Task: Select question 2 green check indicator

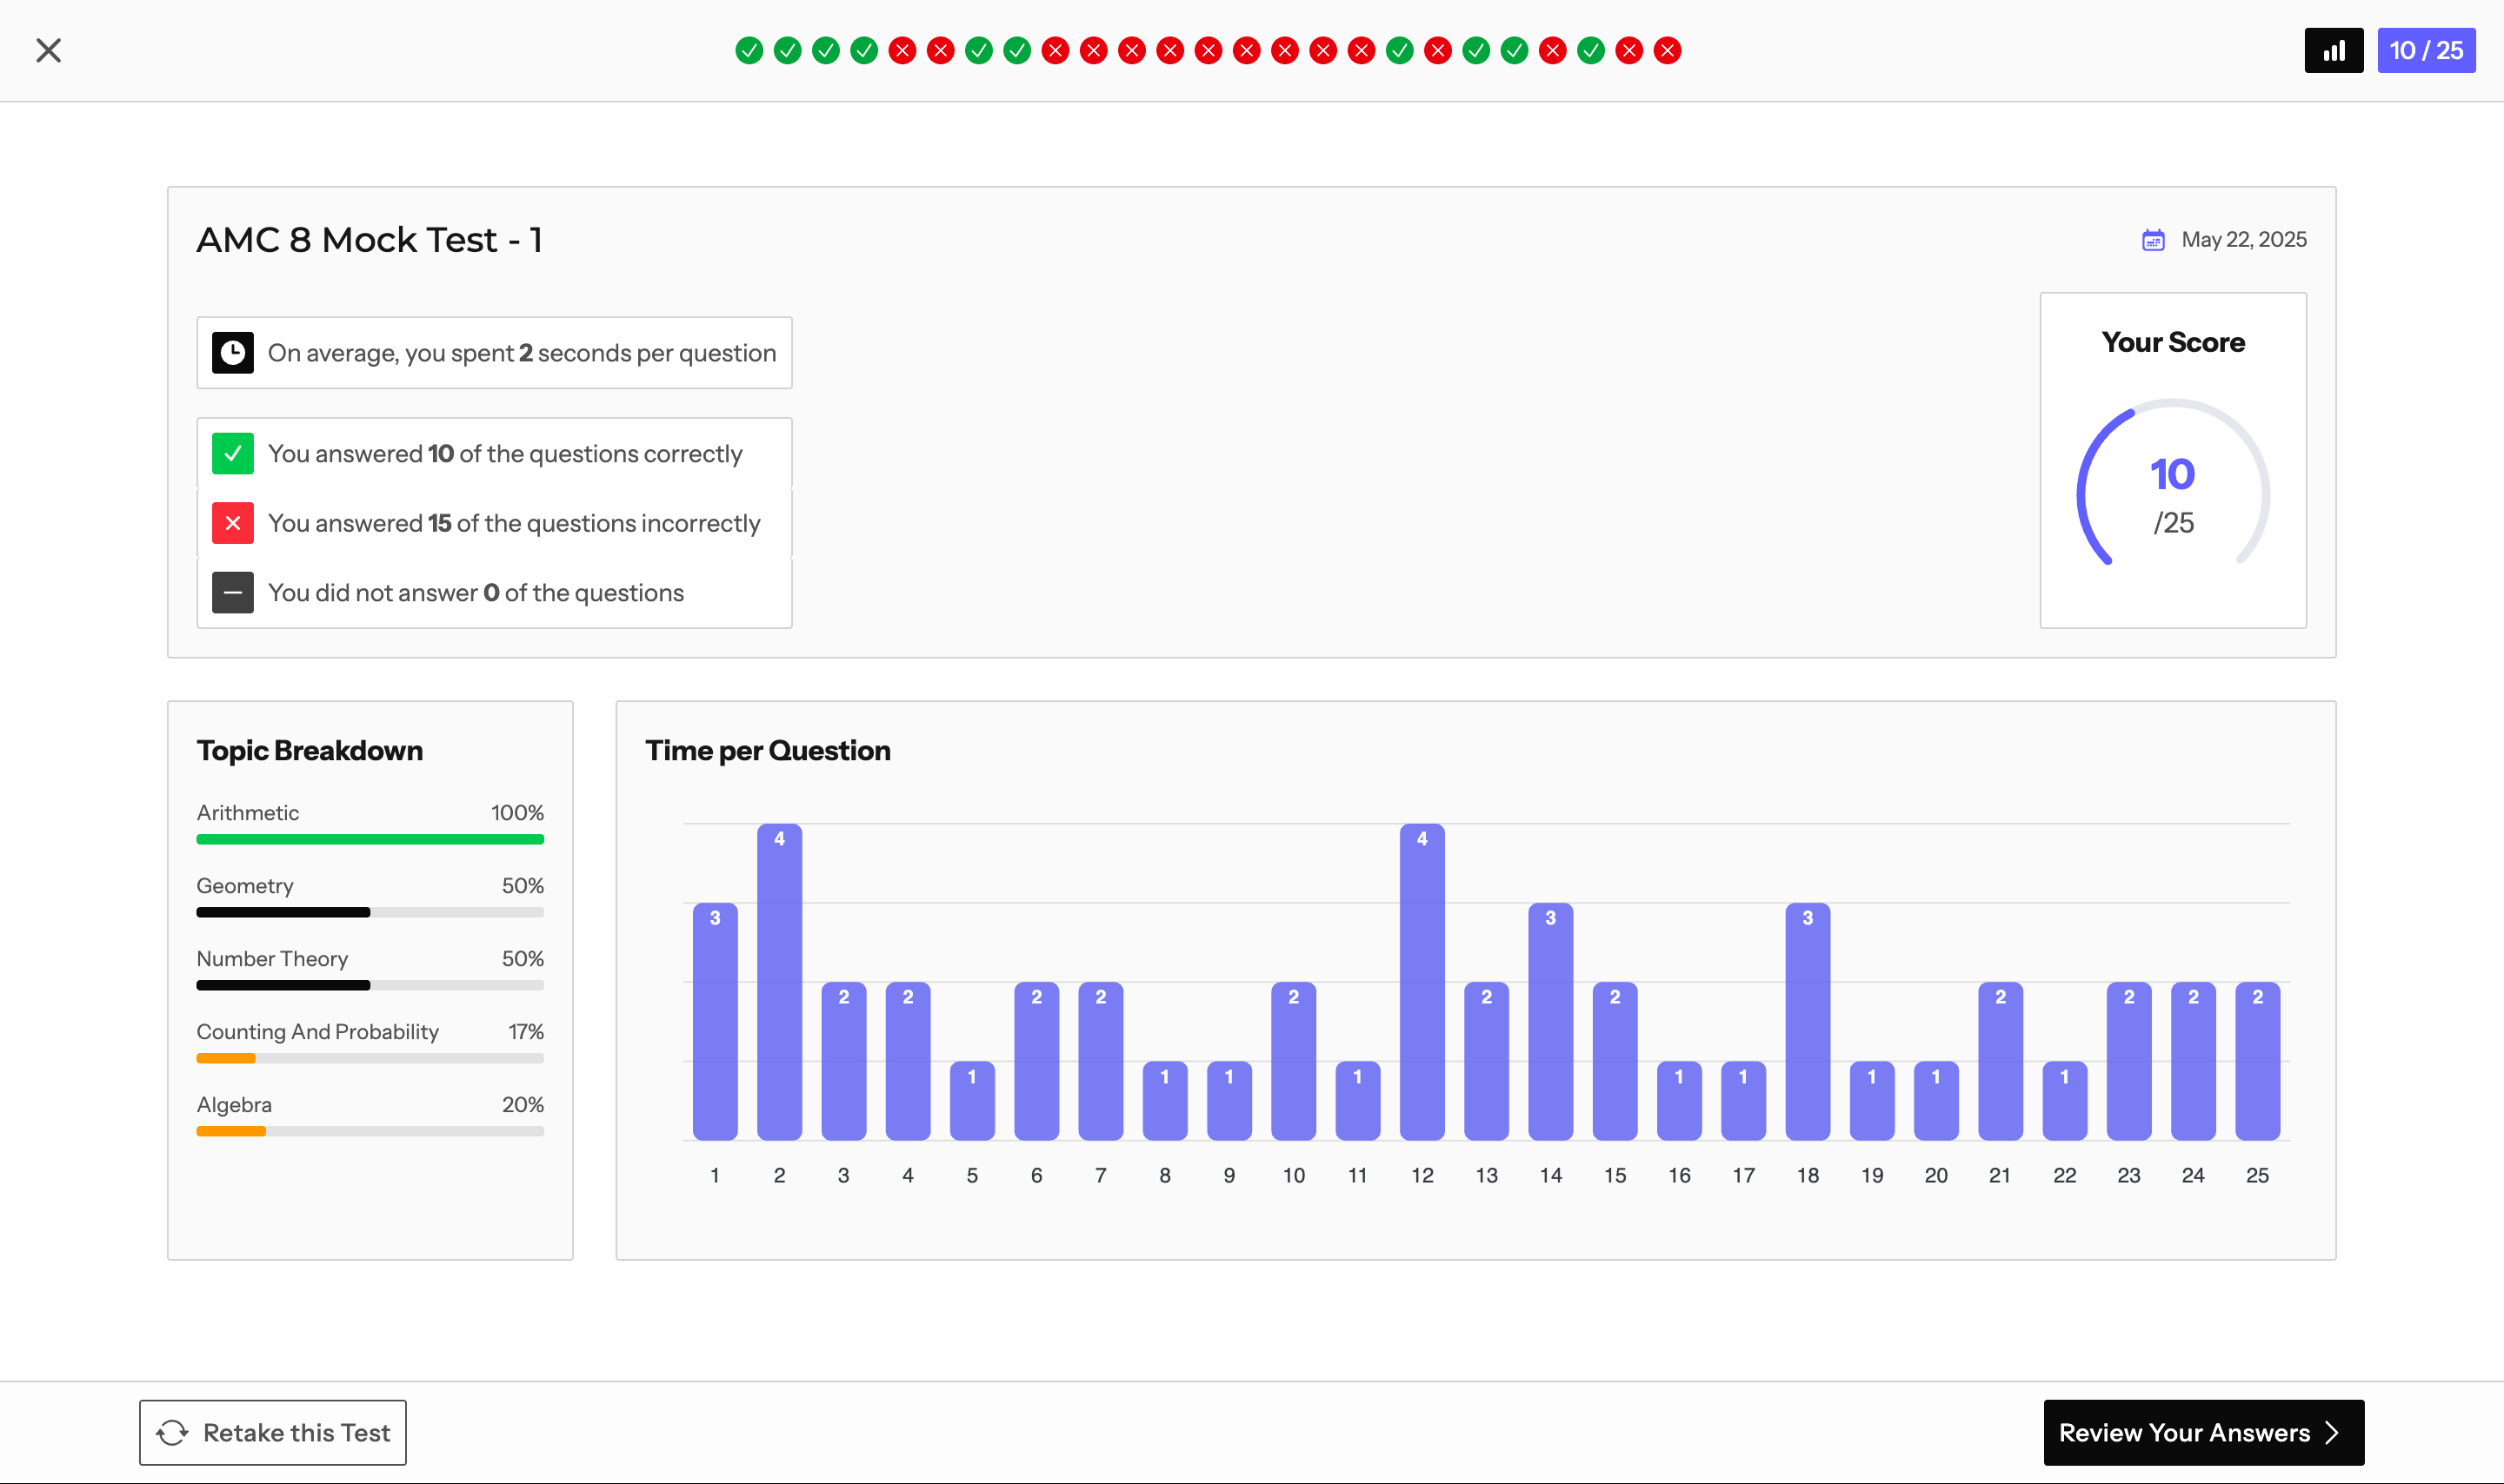Action: coord(788,50)
